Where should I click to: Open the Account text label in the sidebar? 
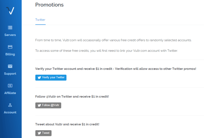10,112
